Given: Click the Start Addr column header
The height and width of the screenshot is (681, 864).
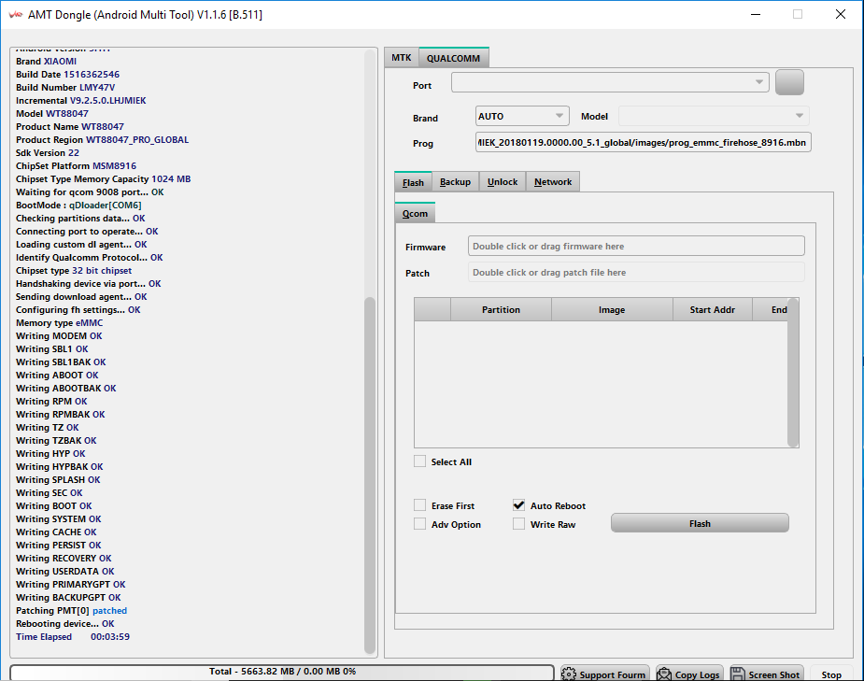Looking at the screenshot, I should pyautogui.click(x=712, y=309).
